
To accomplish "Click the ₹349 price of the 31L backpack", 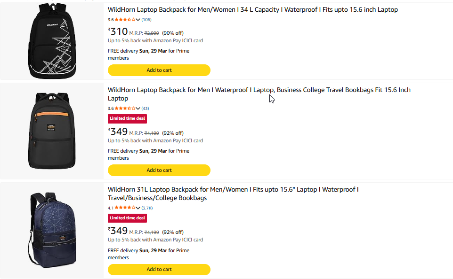I will pyautogui.click(x=118, y=231).
